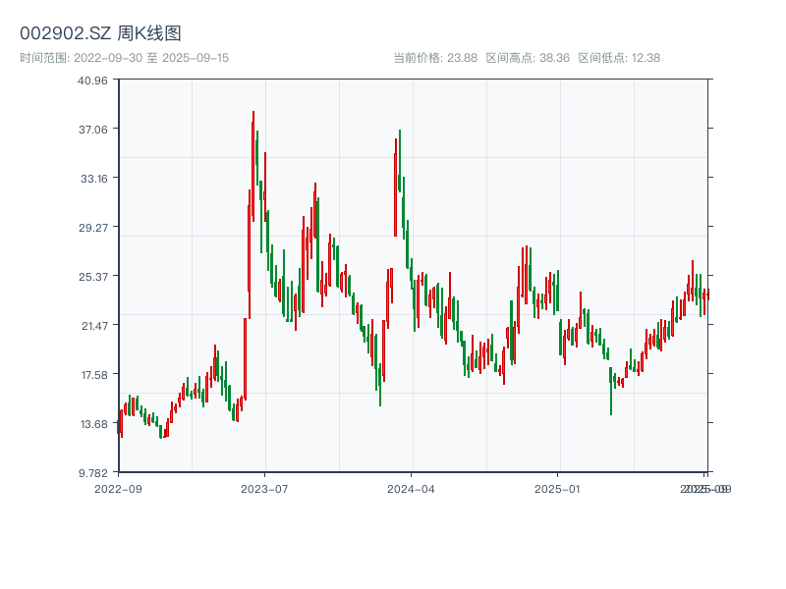Click the 21.47 y-axis label
This screenshot has width=786, height=589.
[x=94, y=326]
